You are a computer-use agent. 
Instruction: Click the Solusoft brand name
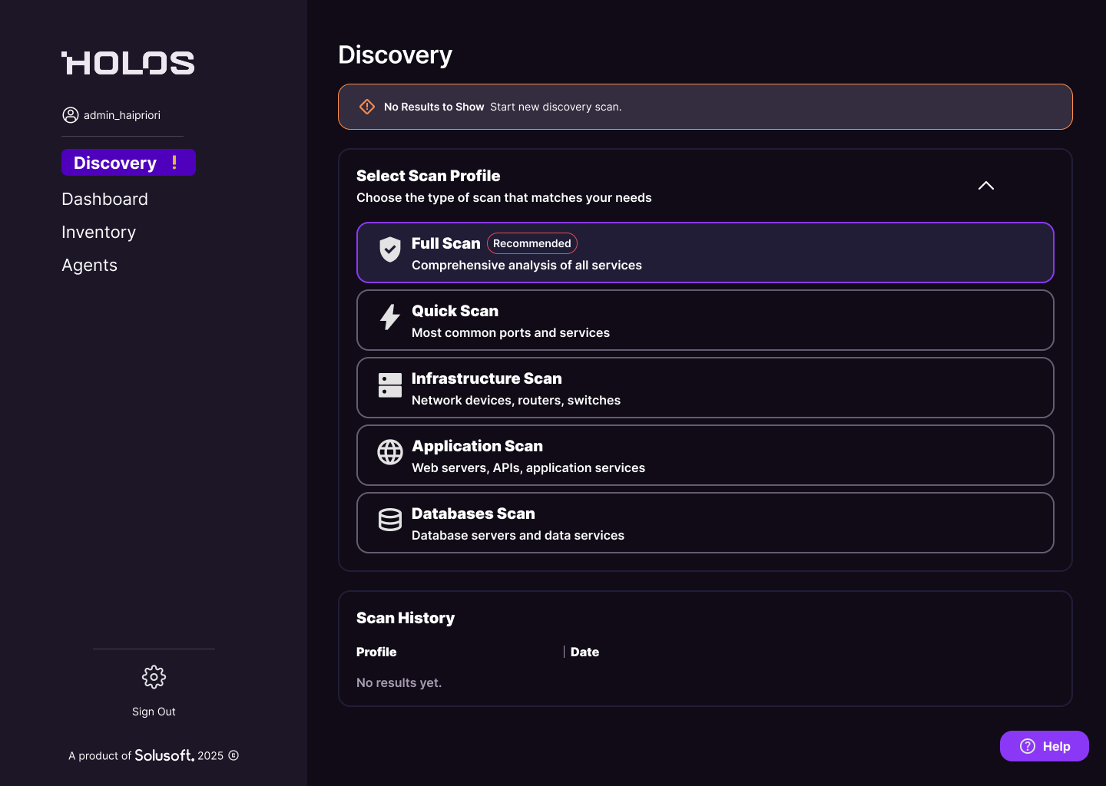(164, 755)
